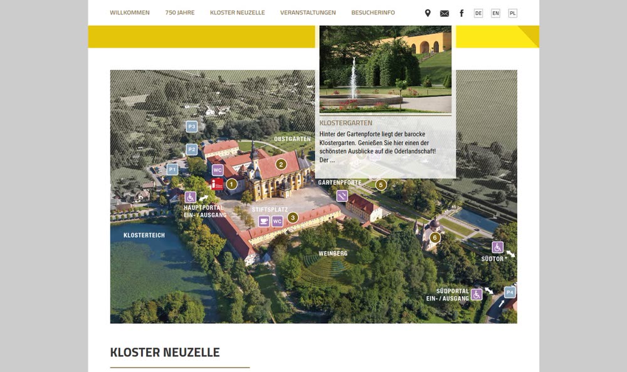The width and height of the screenshot is (627, 372).
Task: Open the VERANSTALTUNGEN menu item
Action: [x=308, y=13]
